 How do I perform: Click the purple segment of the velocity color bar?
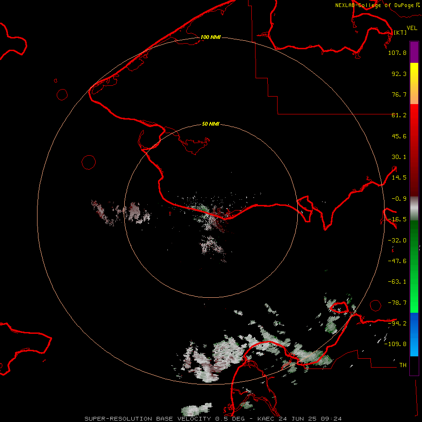click(x=414, y=52)
